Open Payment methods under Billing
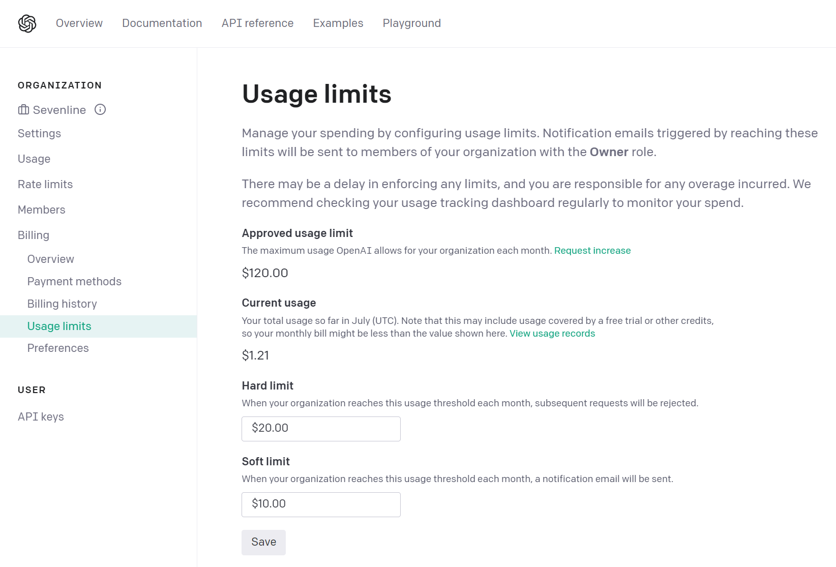Image resolution: width=836 pixels, height=567 pixels. (74, 281)
